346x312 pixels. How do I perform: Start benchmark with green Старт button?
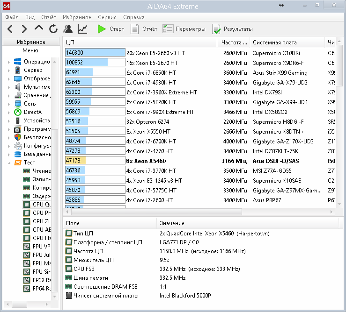tap(111, 29)
